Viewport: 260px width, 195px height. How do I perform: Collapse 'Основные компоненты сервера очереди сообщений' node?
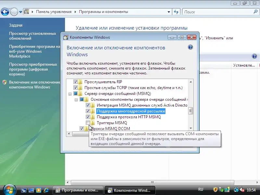pos(76,100)
